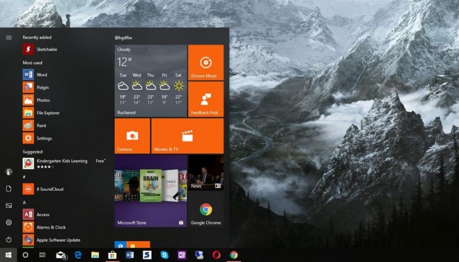Switch to Chrome on the taskbar
Screen dimensions: 459x262
pyautogui.click(x=233, y=255)
